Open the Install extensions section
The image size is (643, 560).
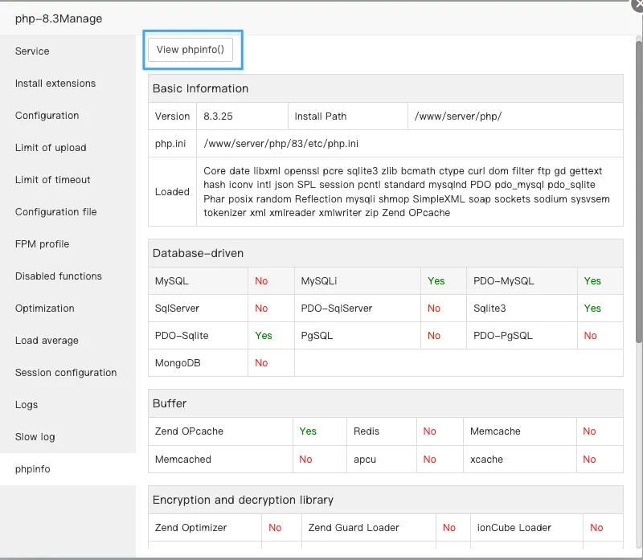tap(55, 84)
